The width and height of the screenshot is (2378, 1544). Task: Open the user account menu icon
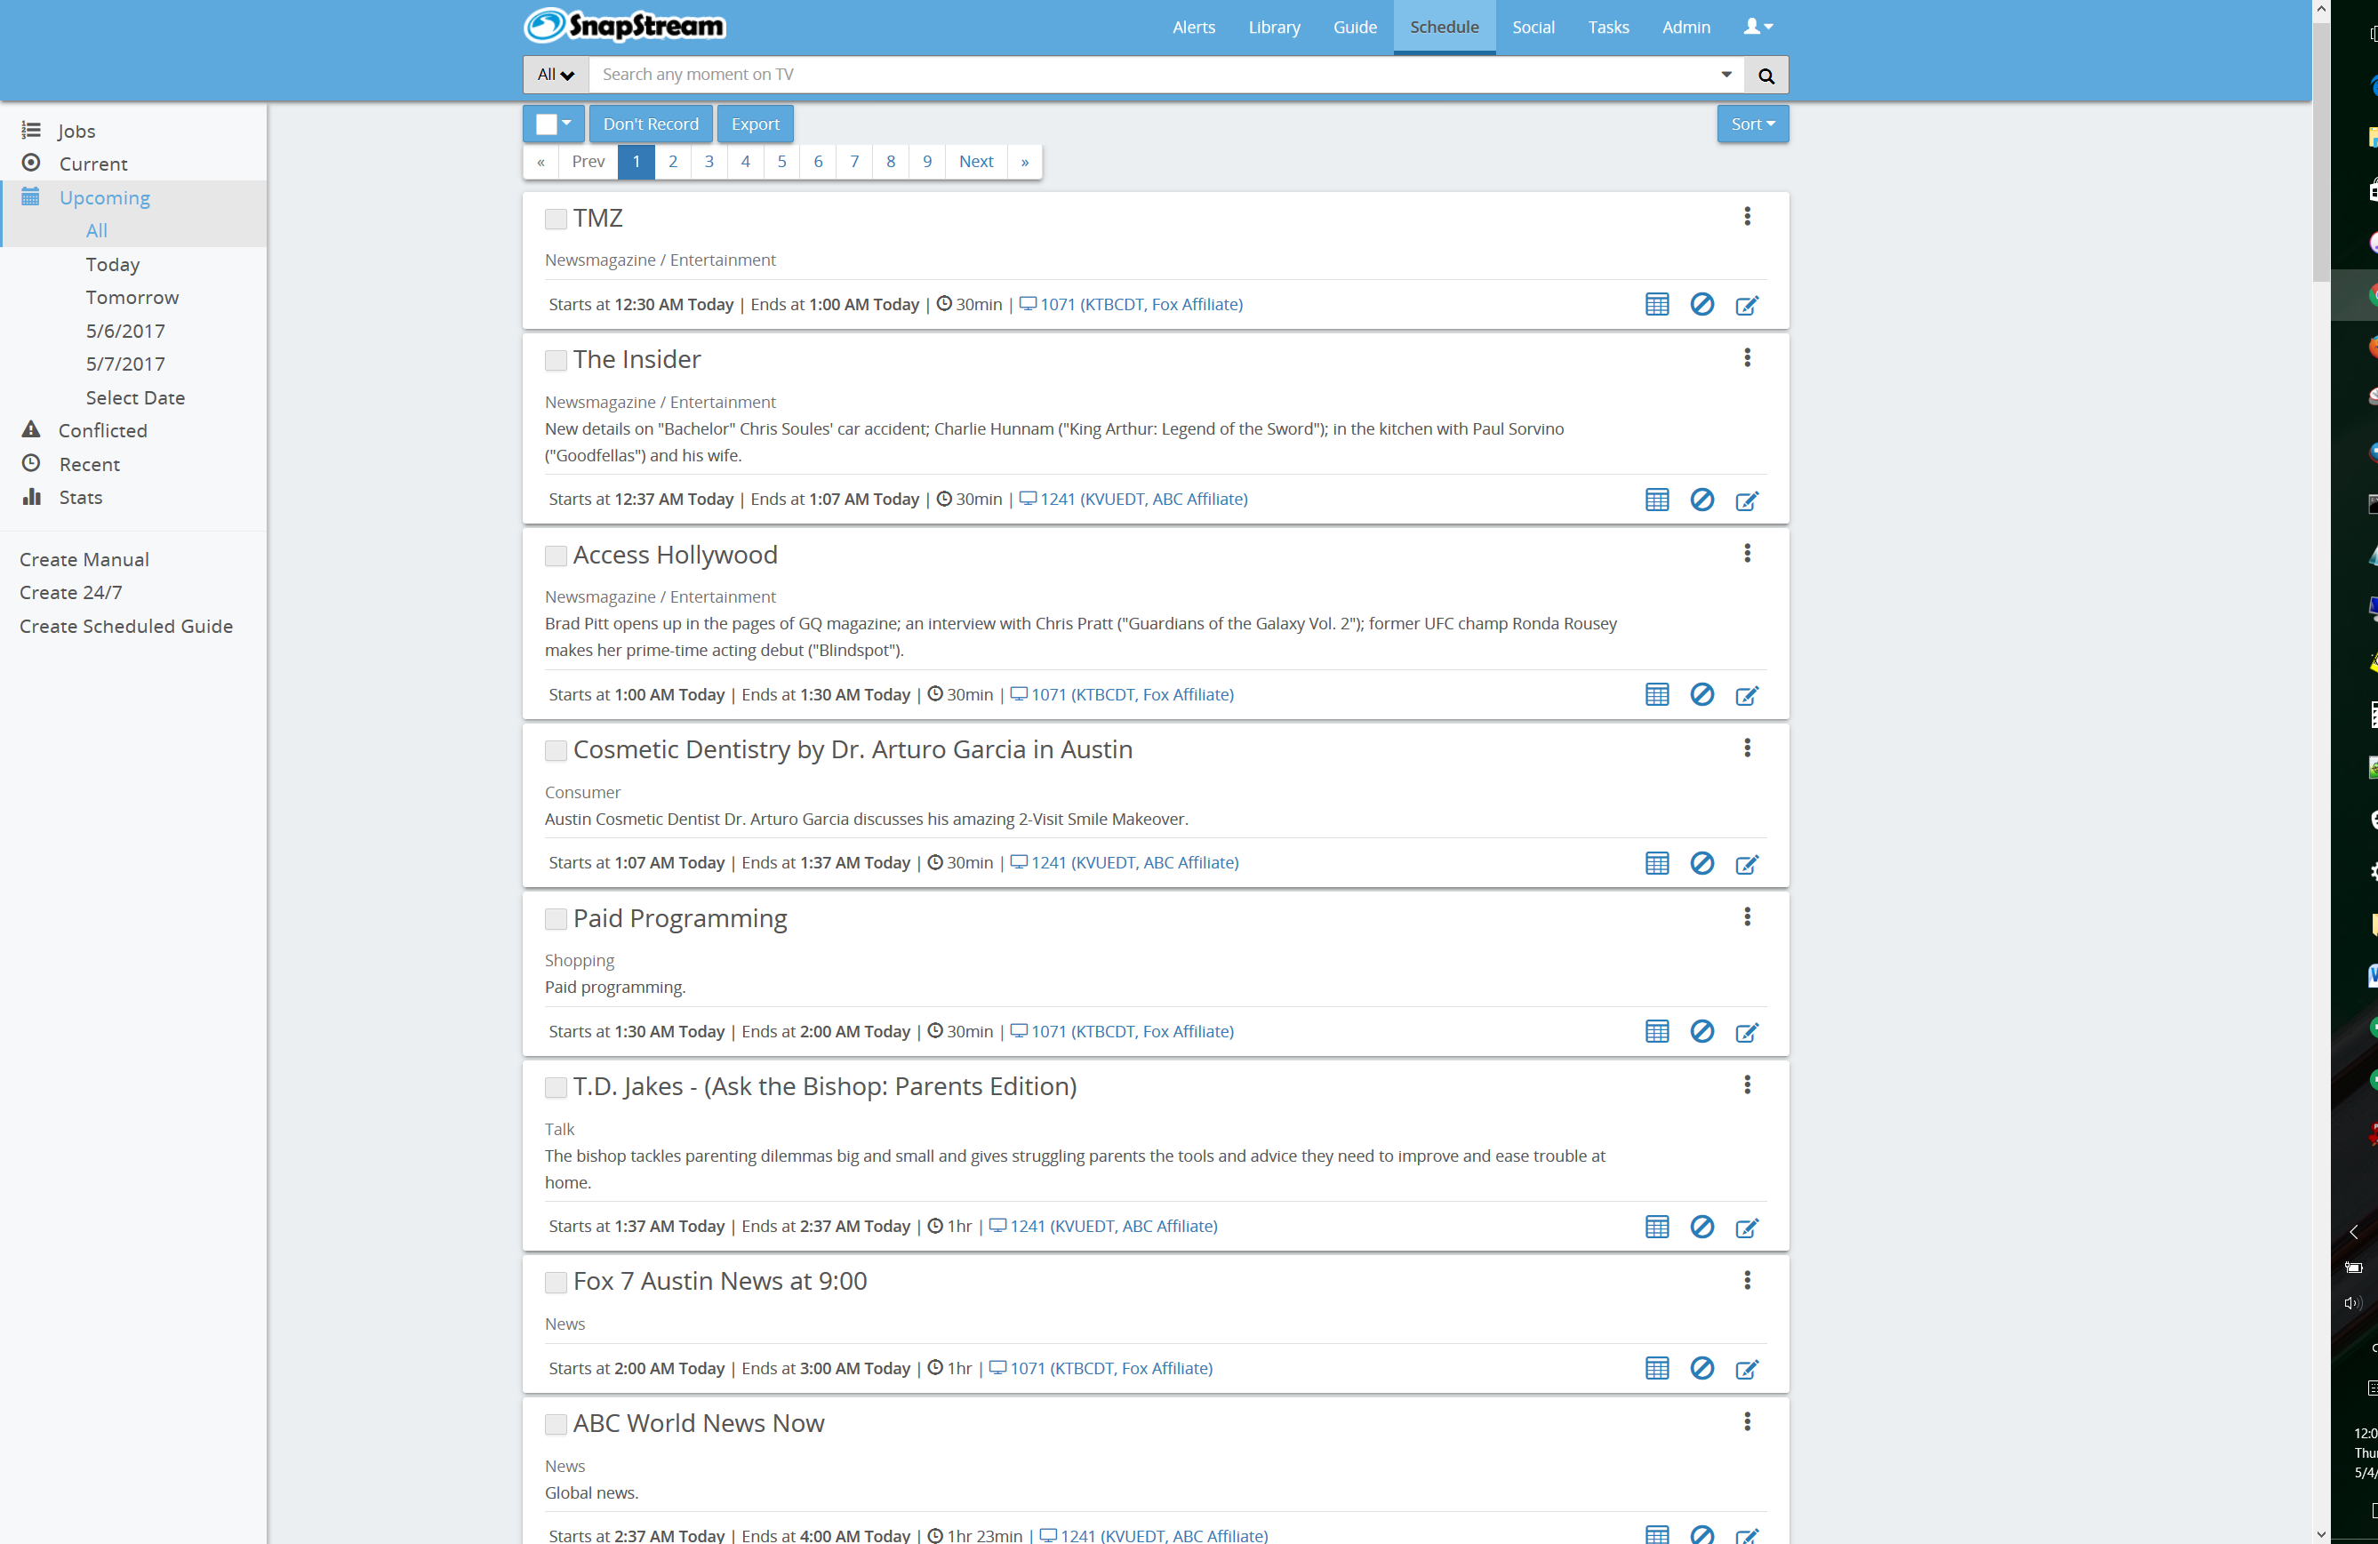click(1757, 27)
